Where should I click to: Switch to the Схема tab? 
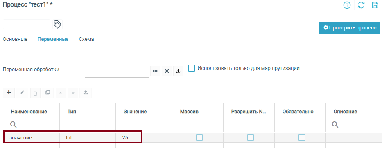[86, 39]
